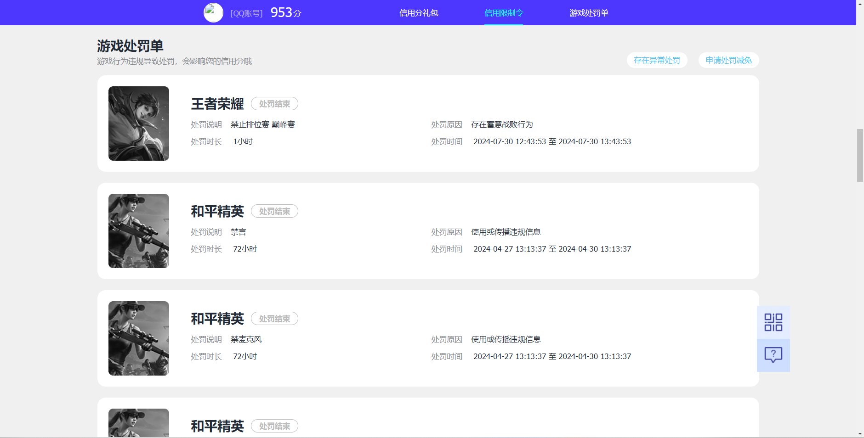Screen dimensions: 864x438
Task: Select the duration 1小时
Action: [x=243, y=141]
